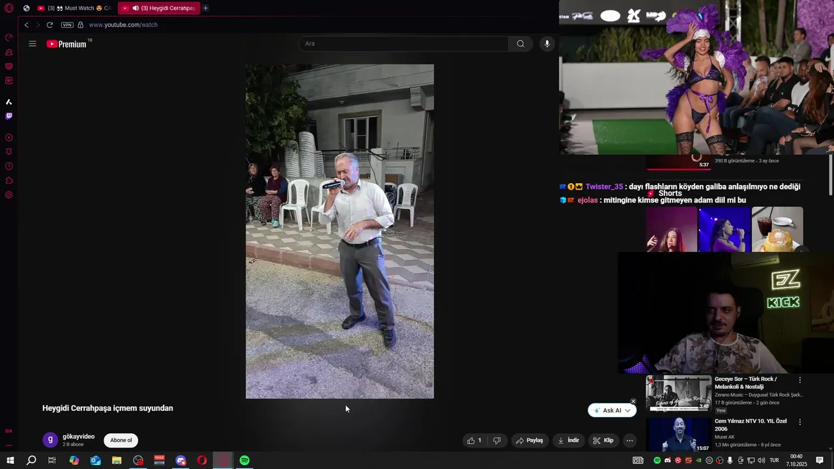Open the YouTube hamburger guide menu
The height and width of the screenshot is (469, 834).
[33, 44]
